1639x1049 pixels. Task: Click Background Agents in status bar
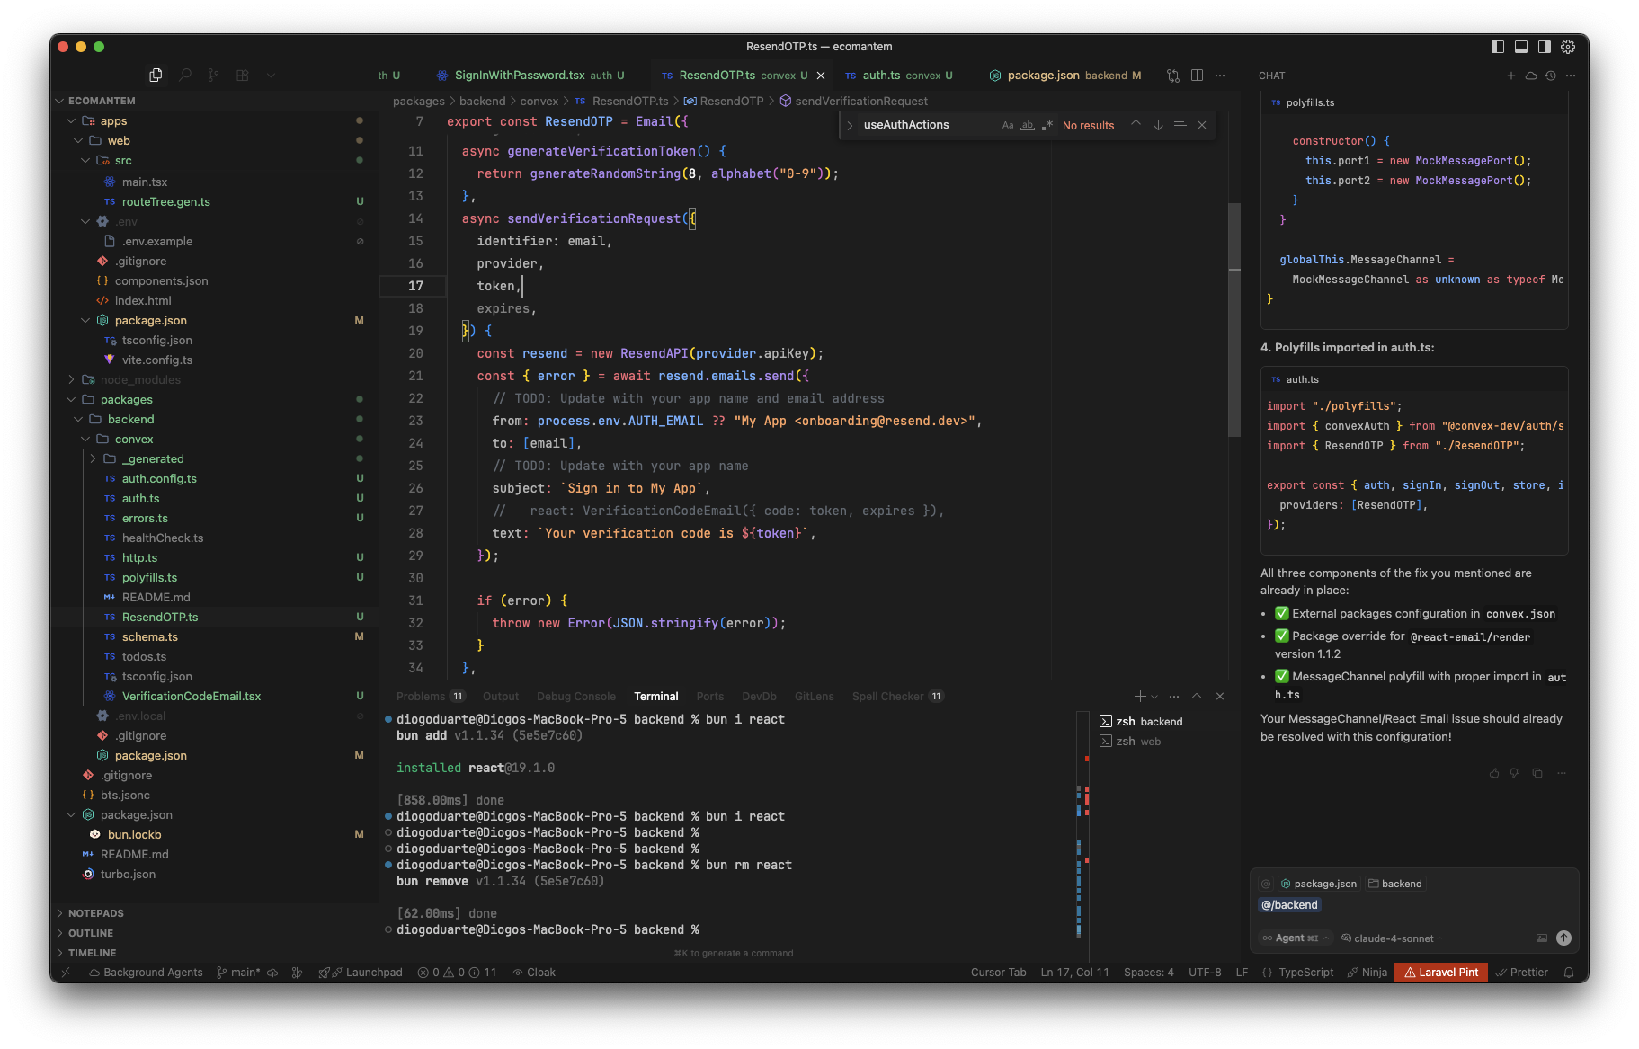tap(146, 973)
